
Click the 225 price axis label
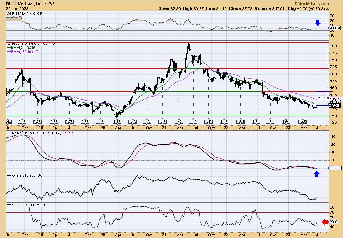click(x=333, y=67)
